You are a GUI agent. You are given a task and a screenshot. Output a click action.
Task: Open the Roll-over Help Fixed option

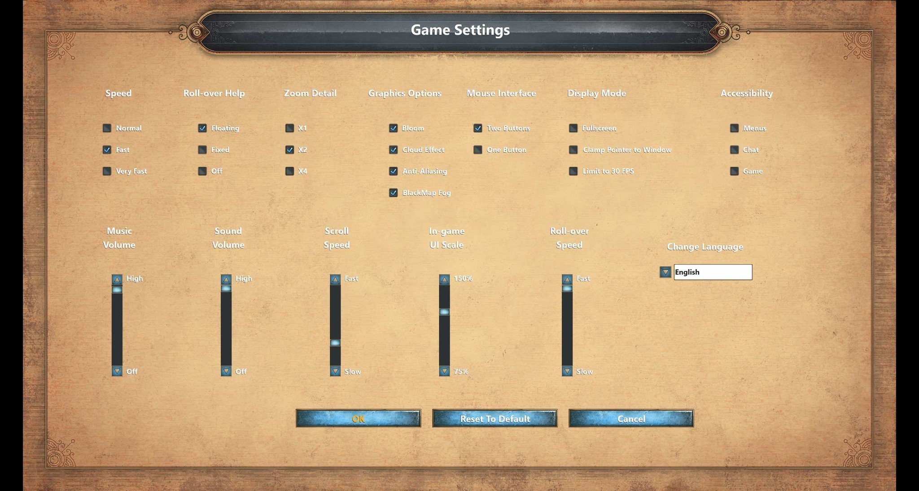pos(202,149)
